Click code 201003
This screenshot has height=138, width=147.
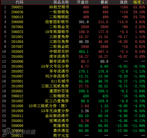coord(17,86)
